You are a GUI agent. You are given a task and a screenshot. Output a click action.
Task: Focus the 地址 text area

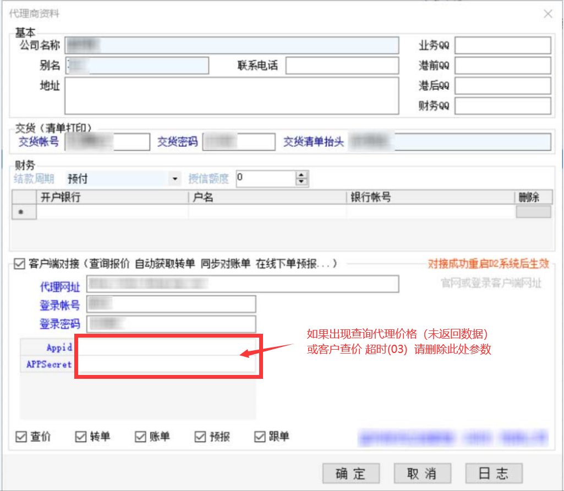click(x=231, y=96)
